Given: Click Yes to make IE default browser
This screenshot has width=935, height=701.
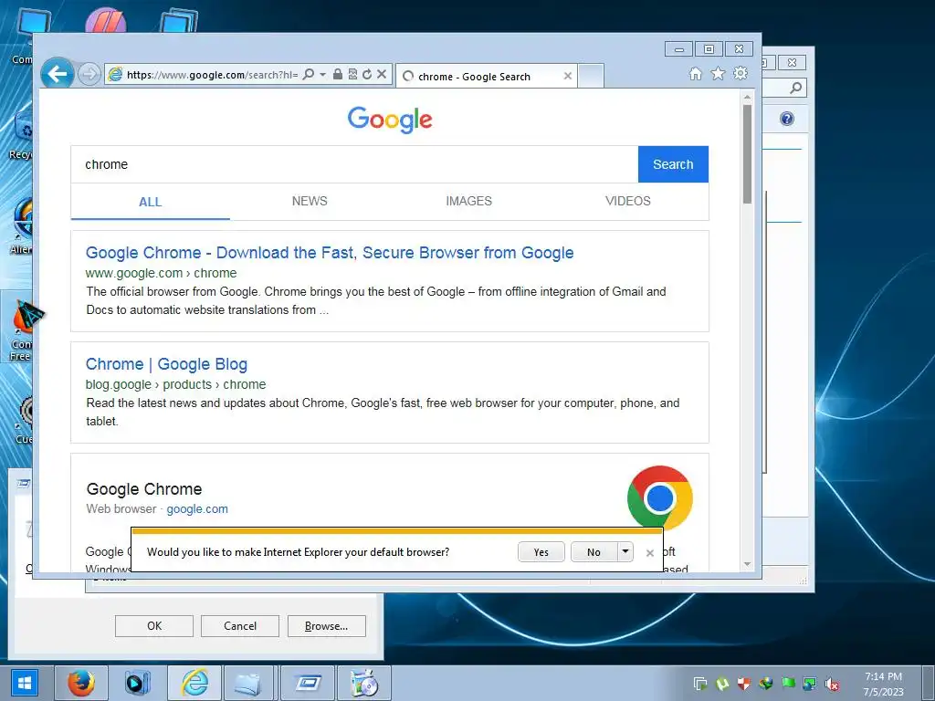Looking at the screenshot, I should point(541,552).
